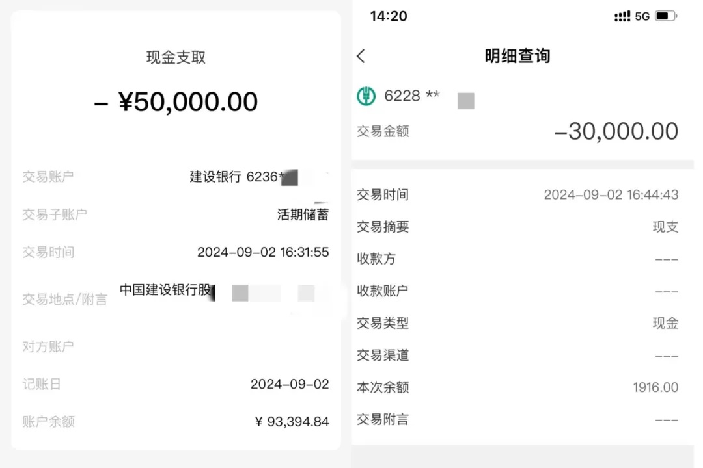Image resolution: width=703 pixels, height=468 pixels.
Task: Tap the 收款方 dashes placeholder
Action: tap(665, 259)
